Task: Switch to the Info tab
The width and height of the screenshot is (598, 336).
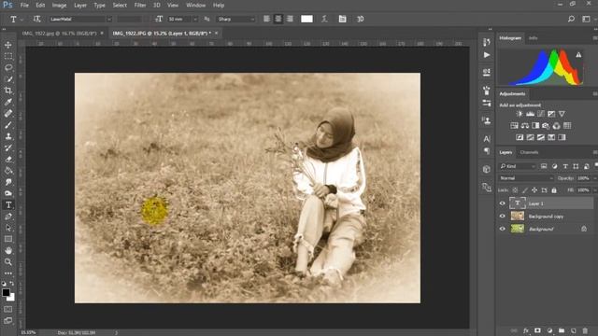Action: [533, 38]
